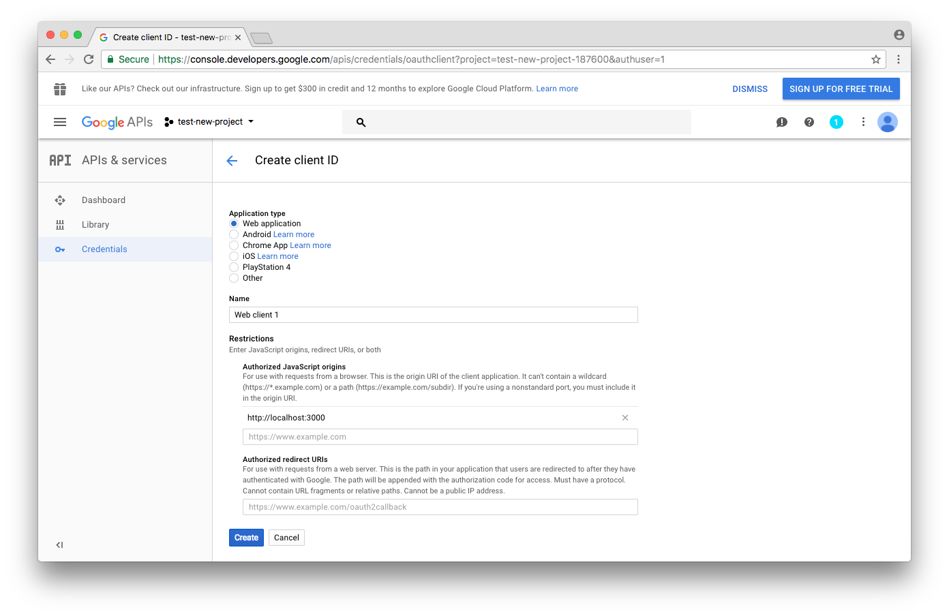Click the browser back arrow
Screen dimensions: 949x616
50,59
